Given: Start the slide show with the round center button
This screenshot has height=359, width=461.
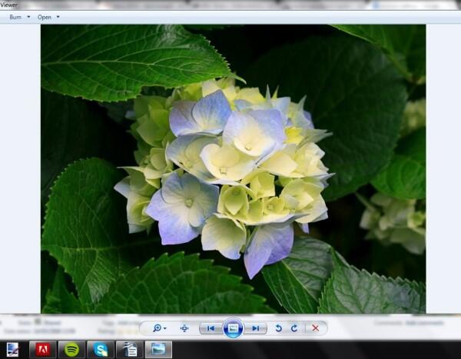Looking at the screenshot, I should [233, 327].
